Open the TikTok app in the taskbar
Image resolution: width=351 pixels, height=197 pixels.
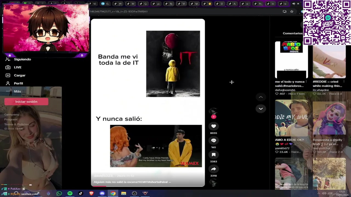(x=81, y=193)
